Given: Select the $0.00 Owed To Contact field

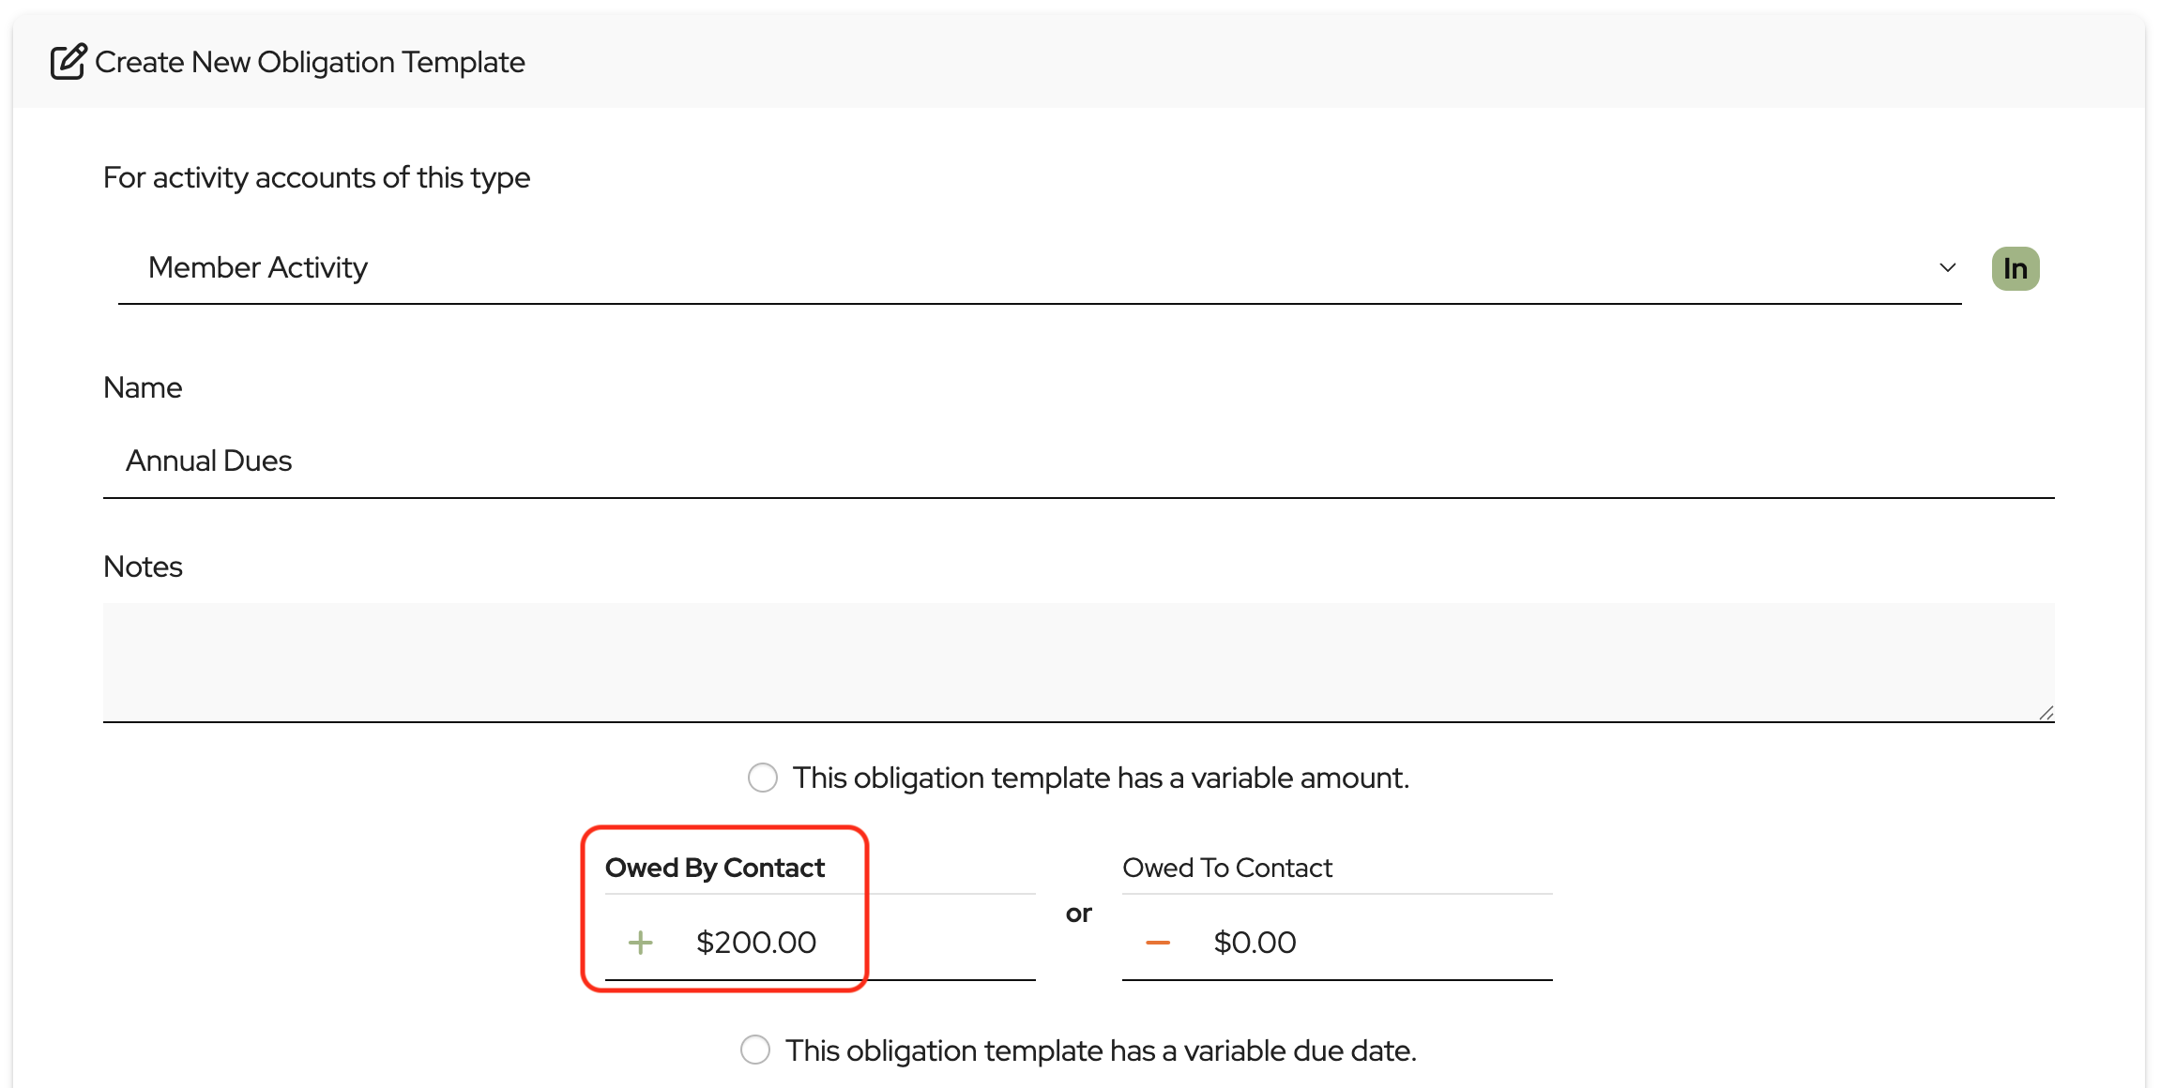Looking at the screenshot, I should (x=1332, y=943).
